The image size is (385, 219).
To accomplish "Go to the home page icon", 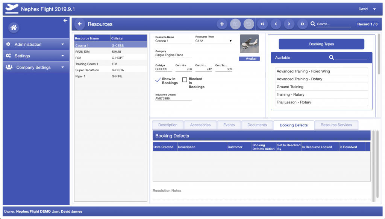I will click(x=14, y=28).
